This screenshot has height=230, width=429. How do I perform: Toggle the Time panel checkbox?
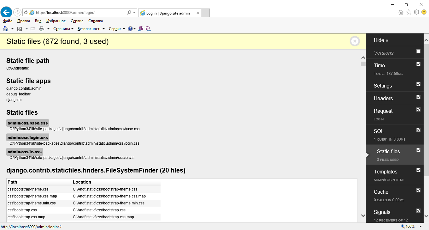pos(418,64)
